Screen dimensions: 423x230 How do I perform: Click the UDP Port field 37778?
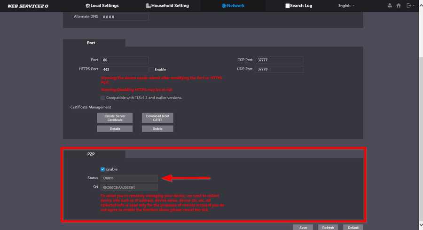279,69
